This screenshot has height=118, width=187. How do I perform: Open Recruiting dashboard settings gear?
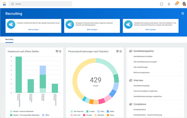183,13
